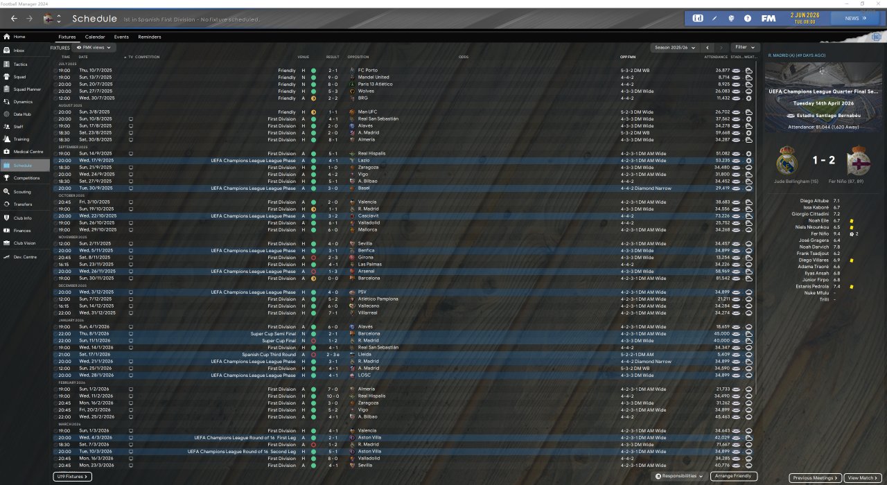Switch to the Events tab
The height and width of the screenshot is (485, 887).
coord(121,37)
